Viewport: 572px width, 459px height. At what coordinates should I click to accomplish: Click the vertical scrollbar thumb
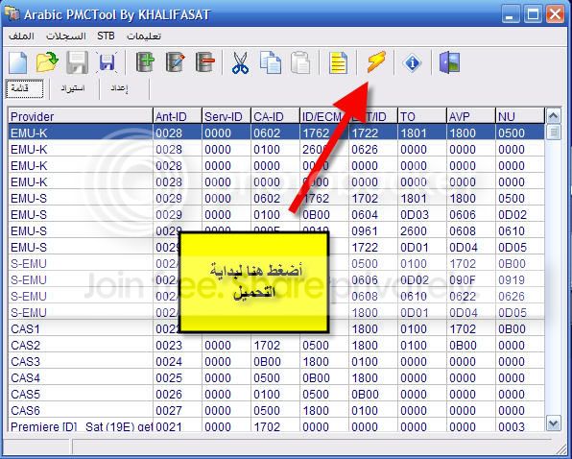point(554,133)
